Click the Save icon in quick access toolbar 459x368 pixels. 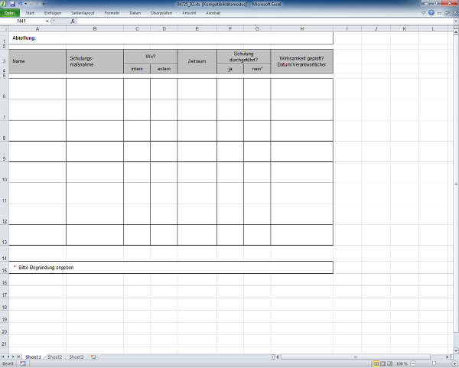coord(14,4)
